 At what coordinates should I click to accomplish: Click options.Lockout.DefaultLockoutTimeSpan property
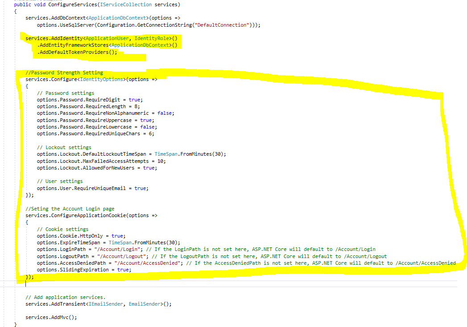click(x=91, y=154)
